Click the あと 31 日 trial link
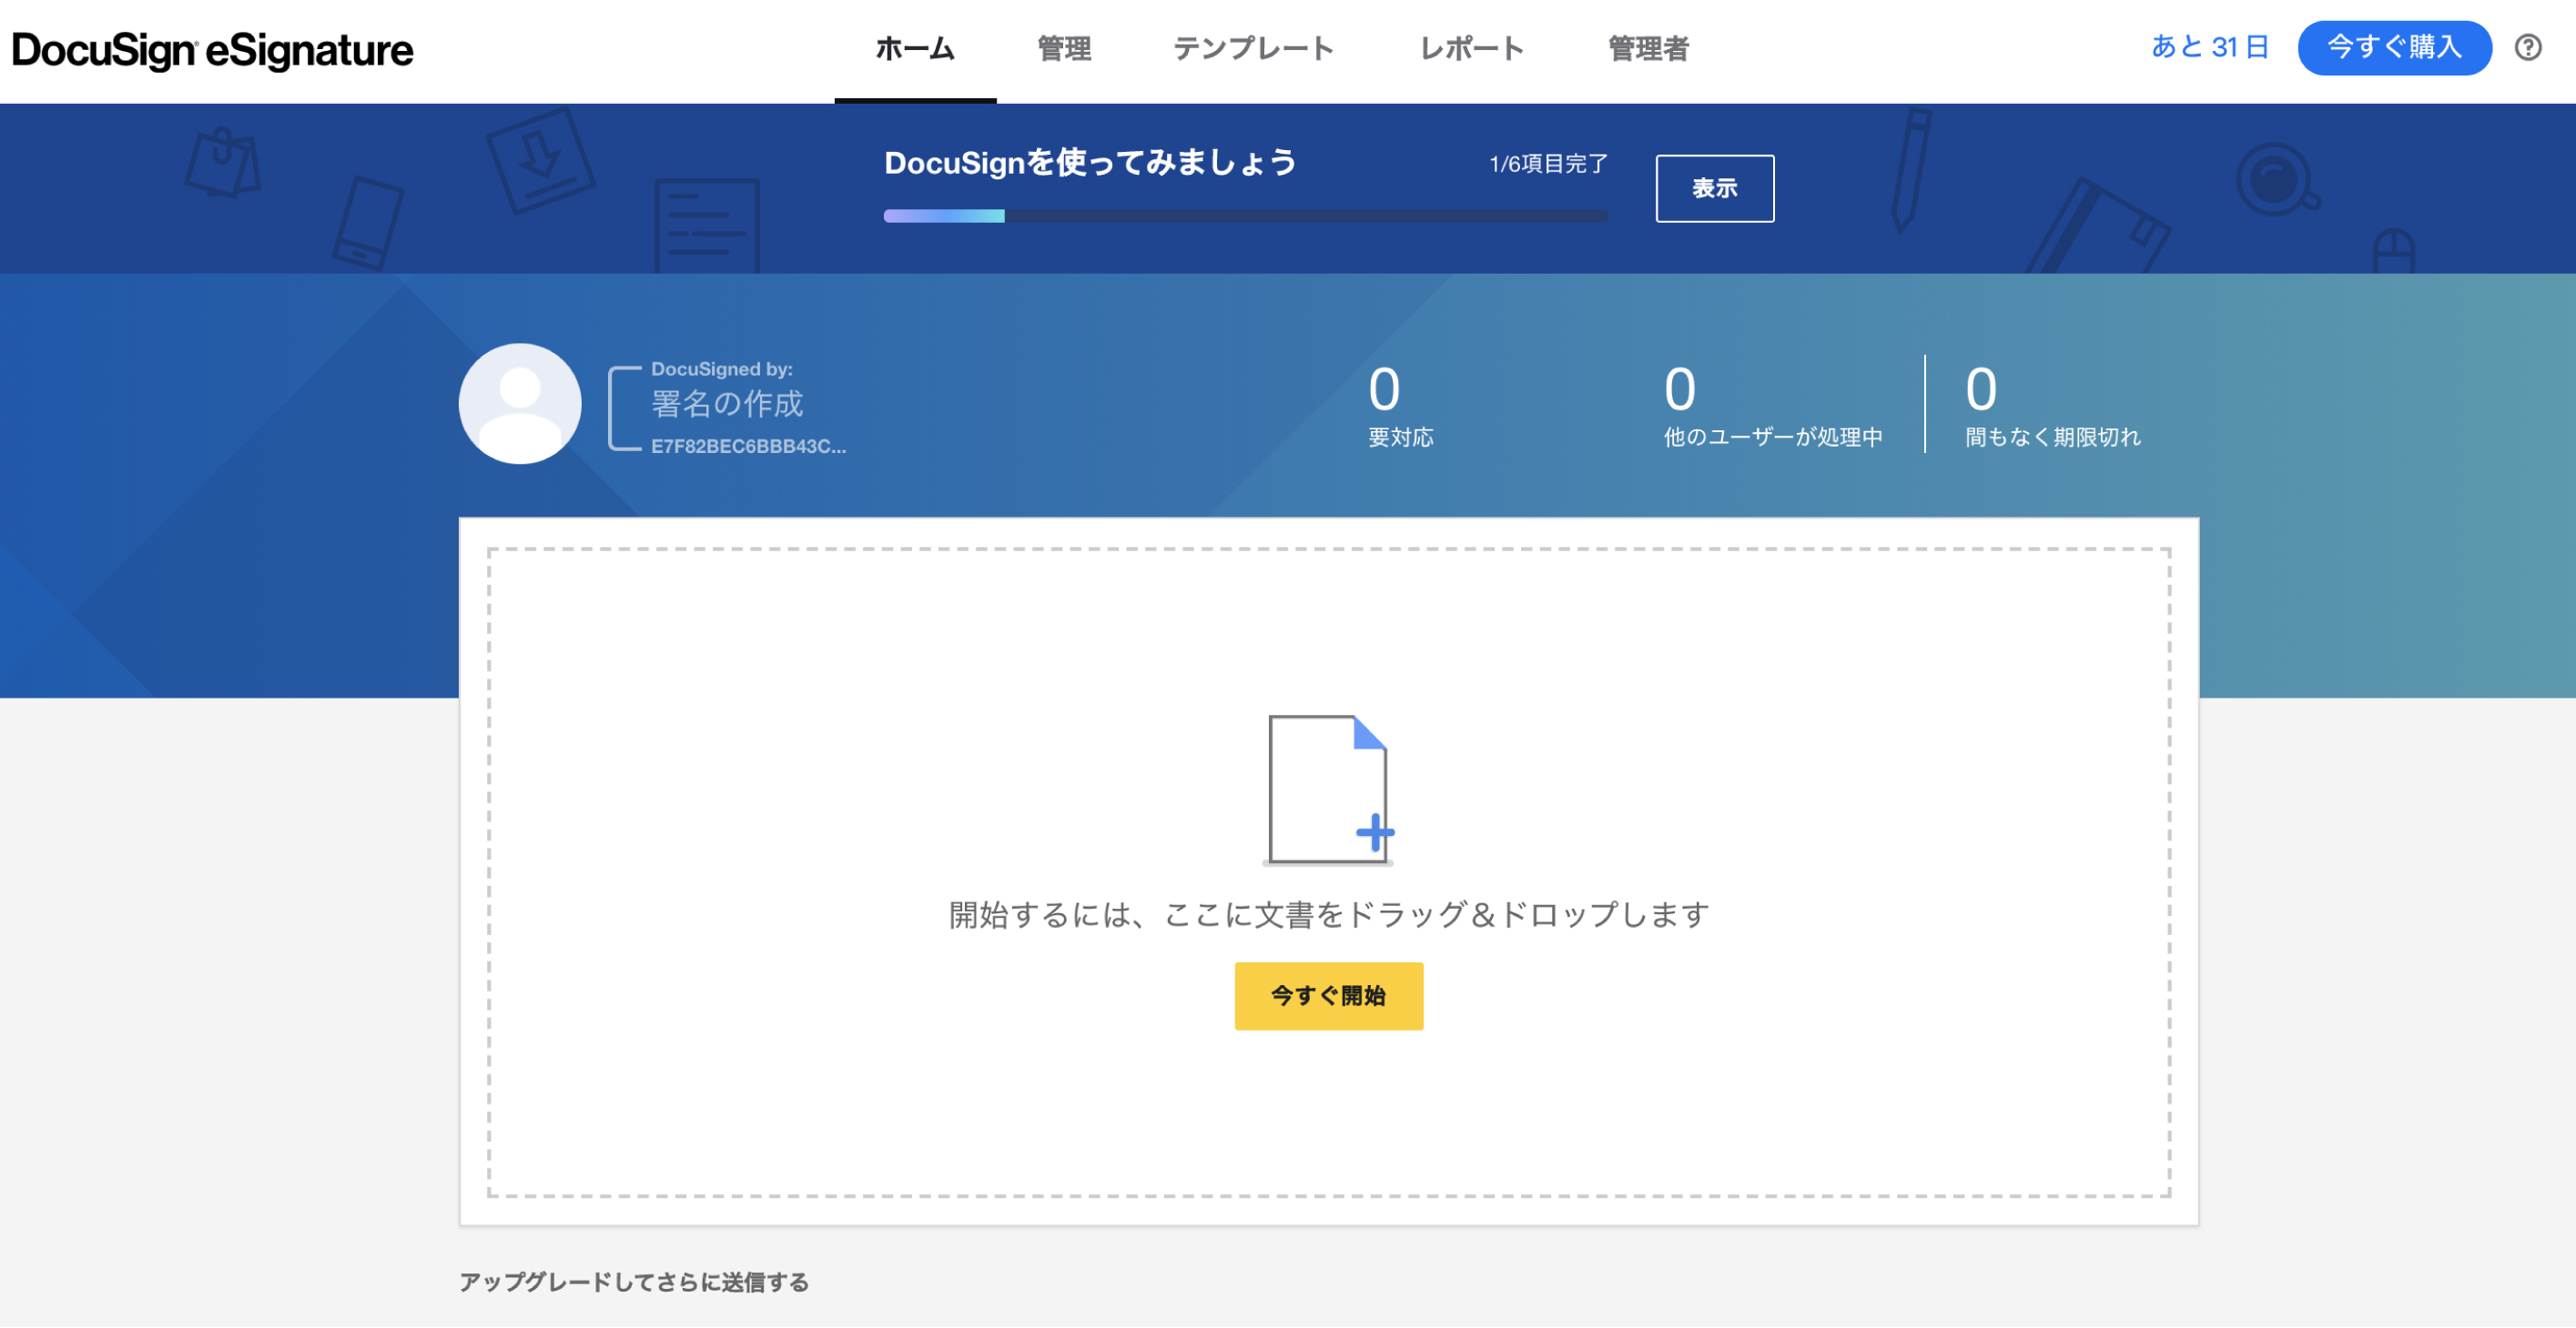 (x=2209, y=47)
